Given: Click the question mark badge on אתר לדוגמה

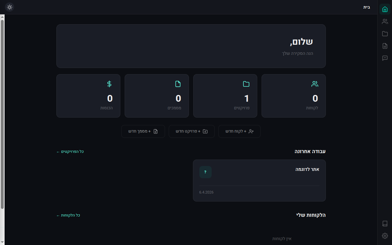Looking at the screenshot, I should 205,172.
